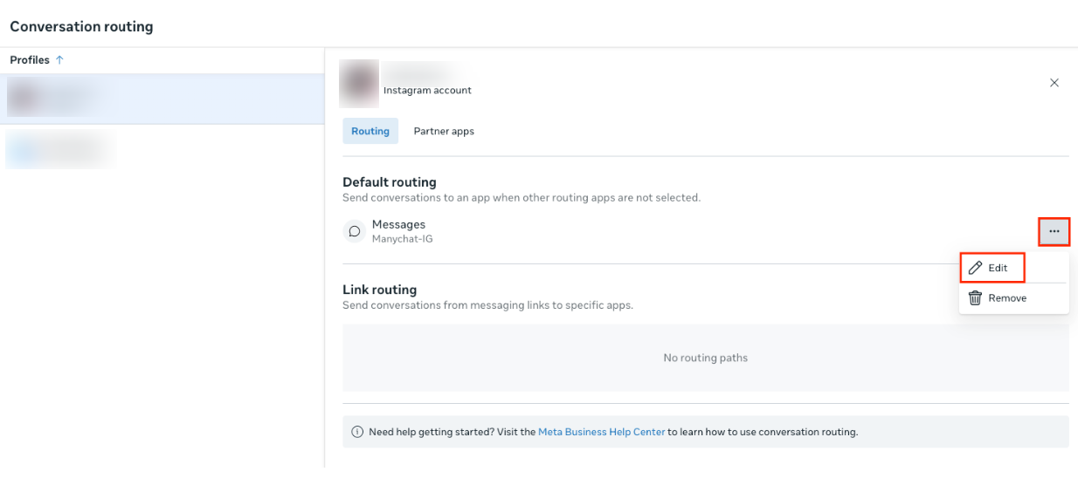Click the Instagram account profile avatar

(x=359, y=83)
